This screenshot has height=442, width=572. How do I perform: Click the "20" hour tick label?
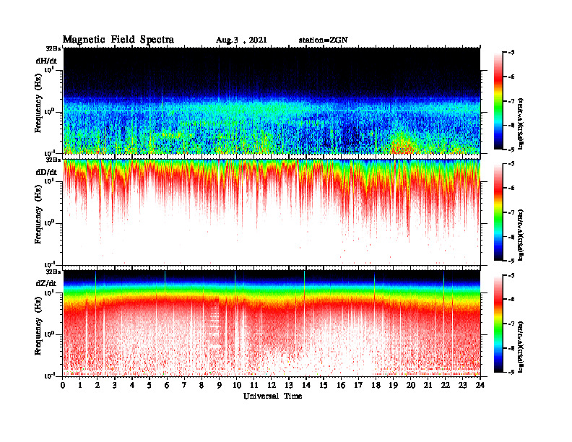tap(410, 385)
